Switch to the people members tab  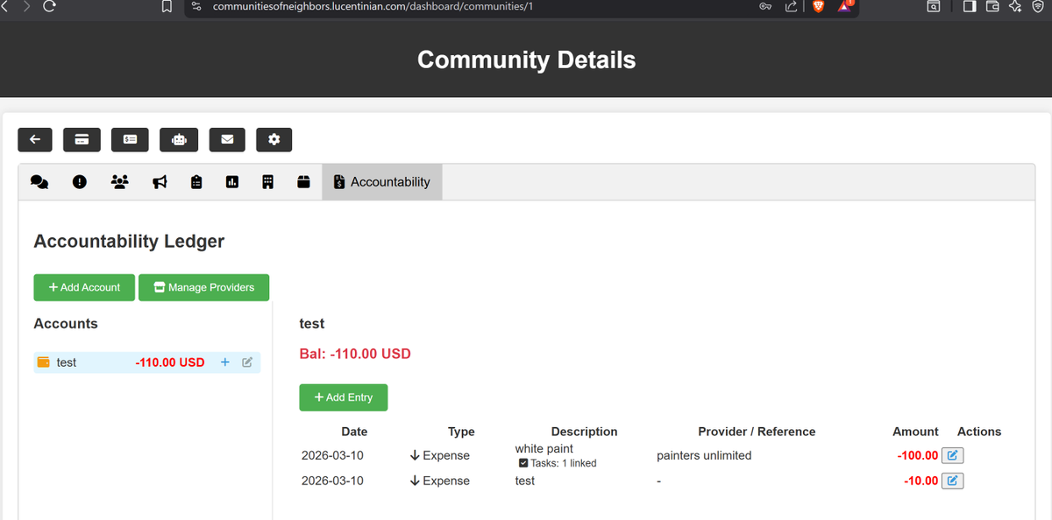tap(120, 182)
